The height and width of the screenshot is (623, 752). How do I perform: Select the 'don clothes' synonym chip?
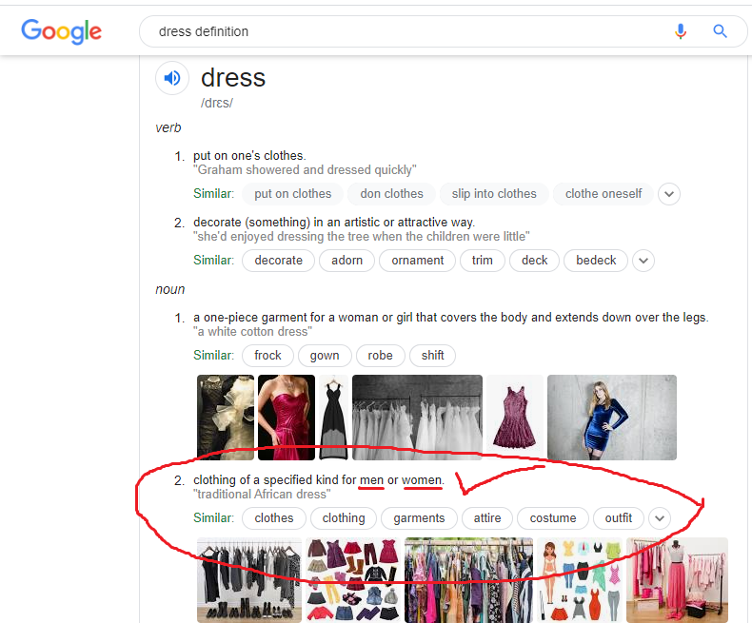[x=391, y=194]
